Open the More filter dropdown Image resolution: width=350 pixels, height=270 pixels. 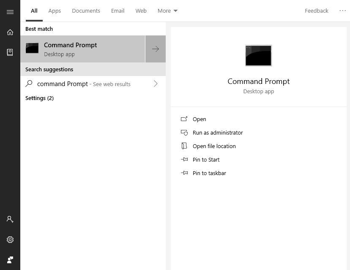coord(167,11)
